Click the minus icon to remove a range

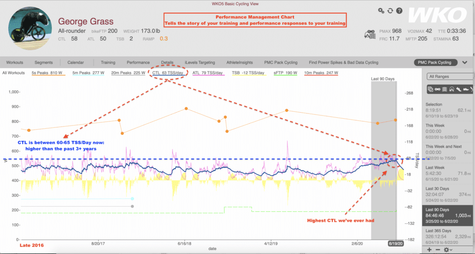tap(438, 250)
